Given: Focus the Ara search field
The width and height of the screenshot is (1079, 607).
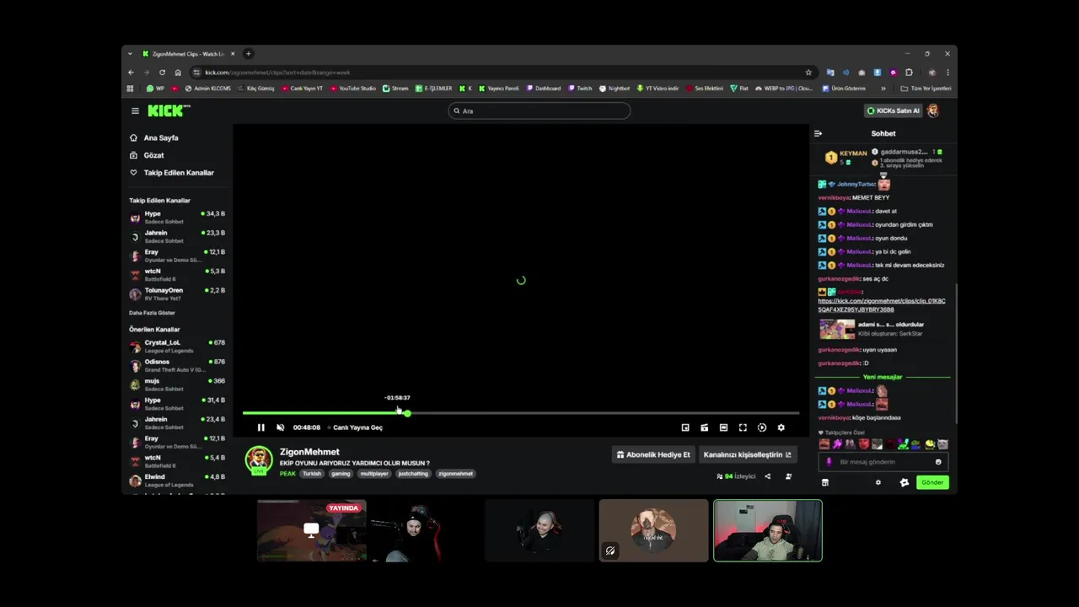Looking at the screenshot, I should 539,110.
